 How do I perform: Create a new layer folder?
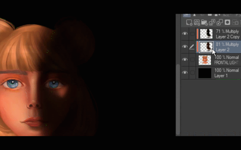(x=205, y=22)
